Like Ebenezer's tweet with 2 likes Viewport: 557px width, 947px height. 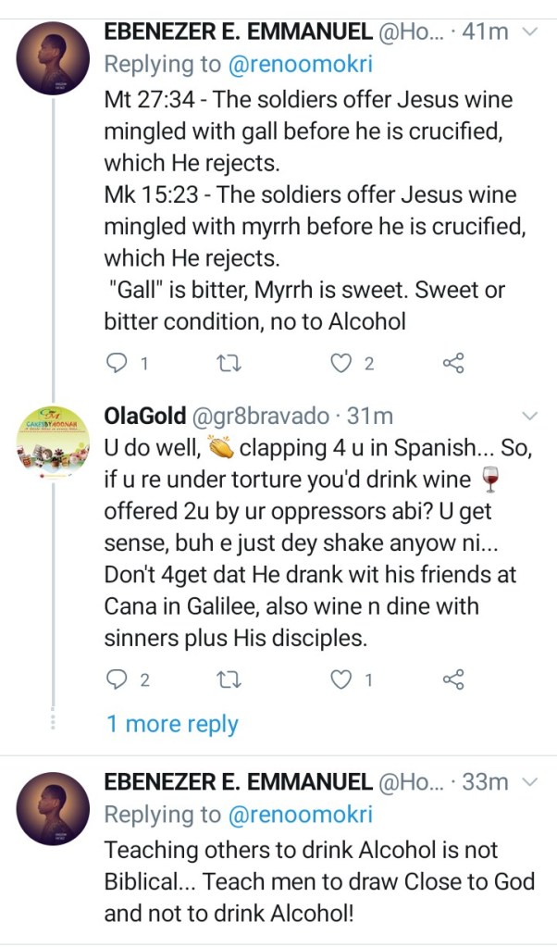point(342,364)
